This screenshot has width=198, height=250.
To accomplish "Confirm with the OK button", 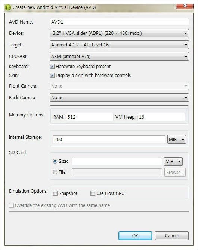I will [135, 236].
